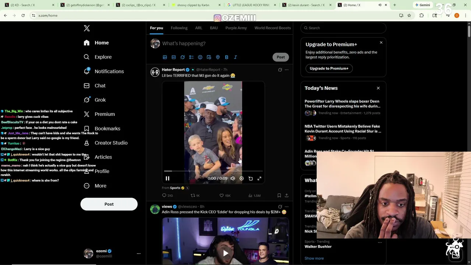Open Chat in the sidebar

tap(95, 85)
